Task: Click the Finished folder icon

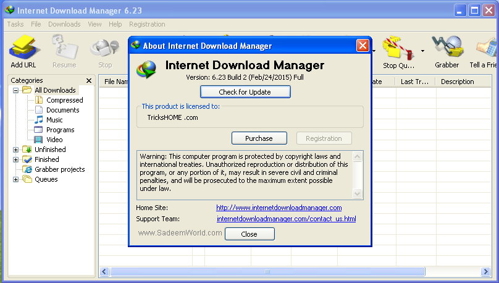Action: click(x=27, y=159)
